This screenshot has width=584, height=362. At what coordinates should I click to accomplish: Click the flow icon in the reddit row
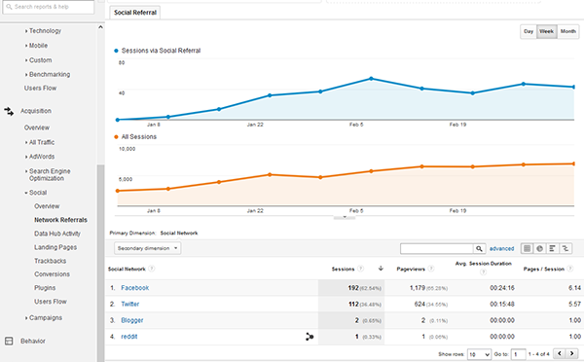(310, 337)
